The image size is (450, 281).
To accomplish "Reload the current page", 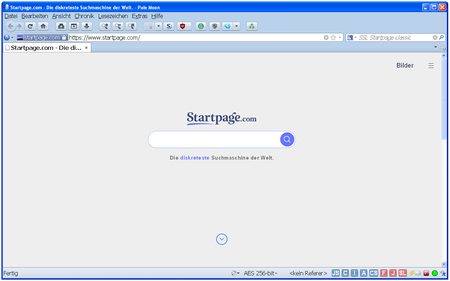I will pyautogui.click(x=30, y=26).
